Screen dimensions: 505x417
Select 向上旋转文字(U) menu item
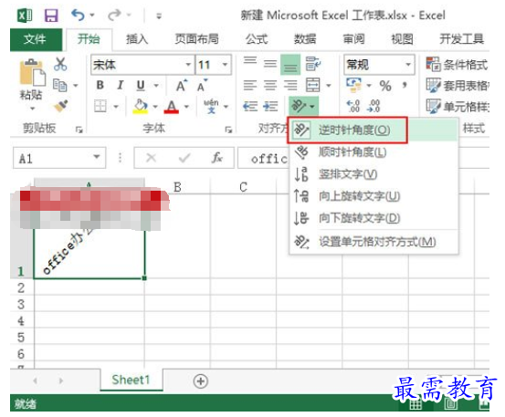coord(373,196)
